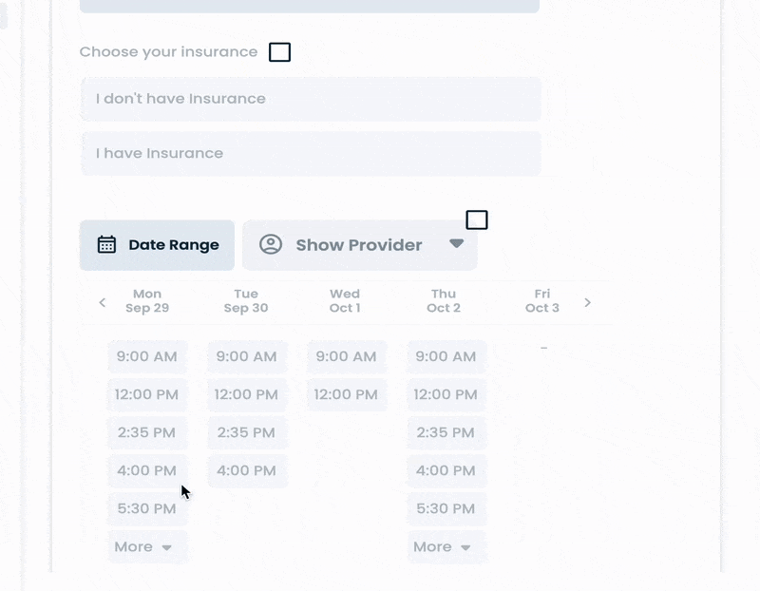Pick 5:30 PM on Monday
This screenshot has width=760, height=591.
(147, 508)
